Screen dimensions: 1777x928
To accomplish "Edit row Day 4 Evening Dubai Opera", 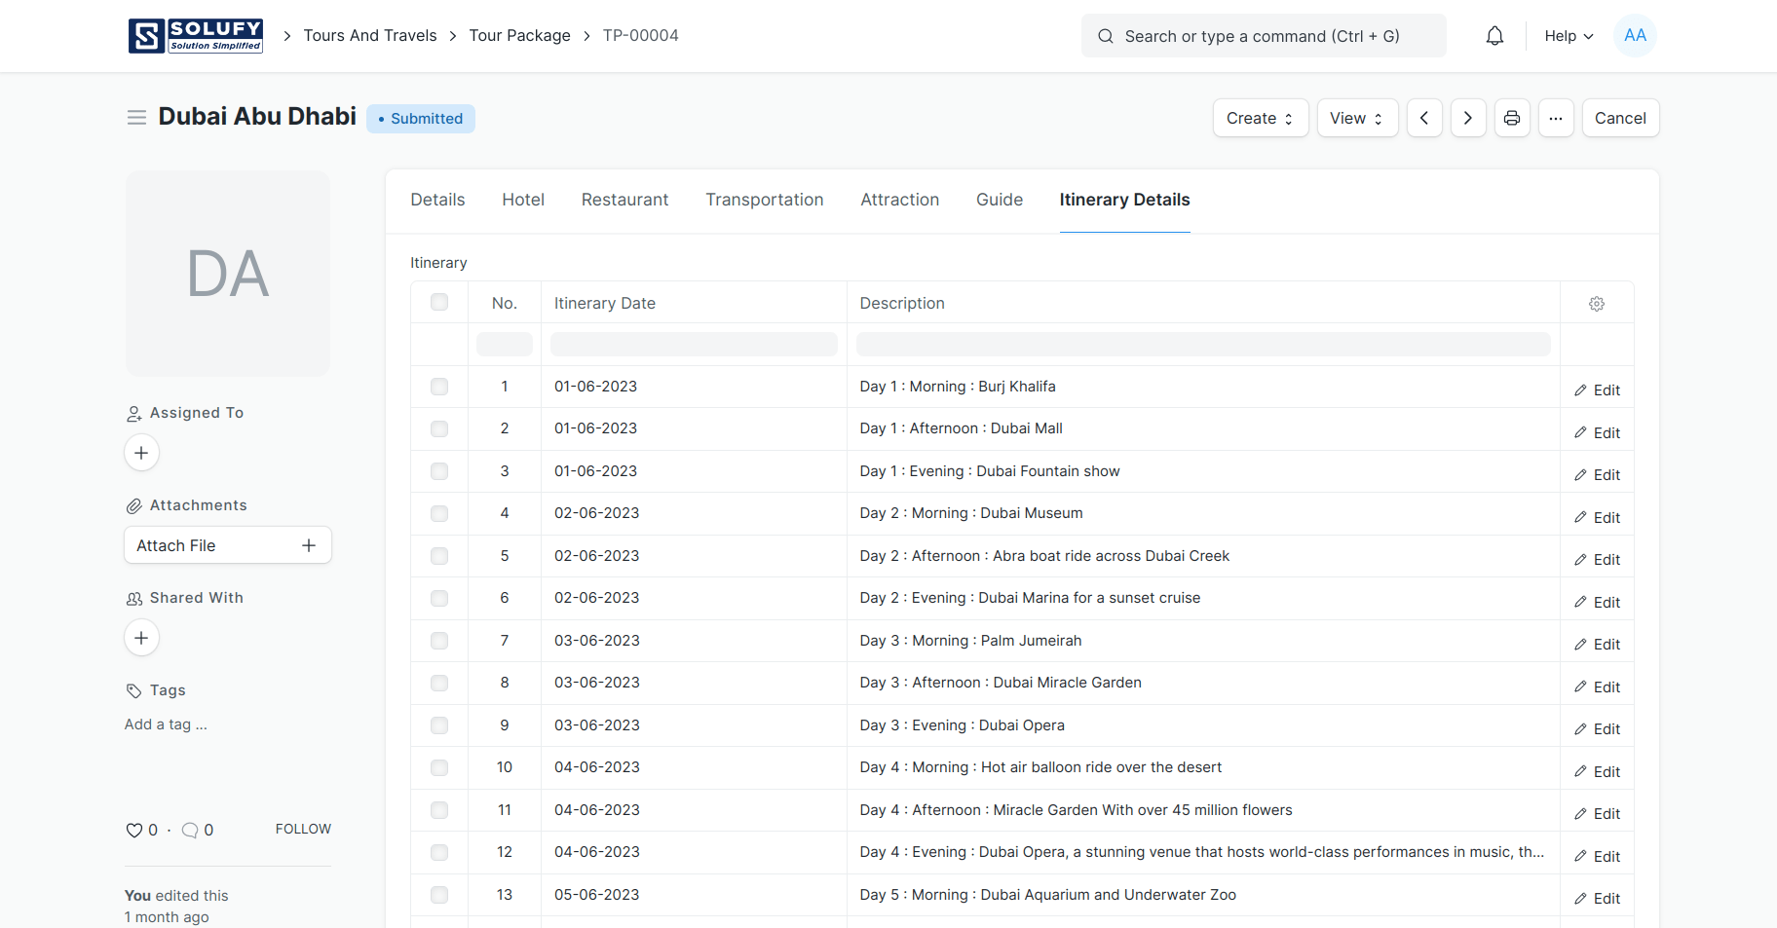I will (x=1597, y=857).
